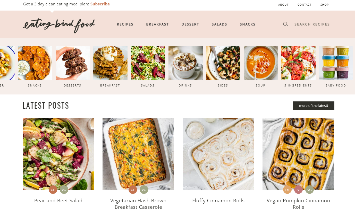Image resolution: width=355 pixels, height=217 pixels.
Task: Open the Soup category image
Action: pos(261,63)
